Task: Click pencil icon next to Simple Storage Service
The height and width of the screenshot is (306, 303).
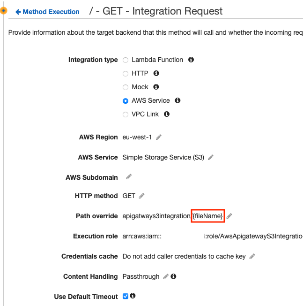Action: 211,158
